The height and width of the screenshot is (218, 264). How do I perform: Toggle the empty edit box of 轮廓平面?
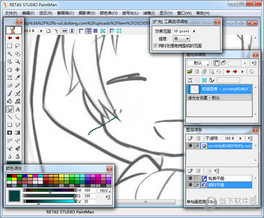click(197, 178)
